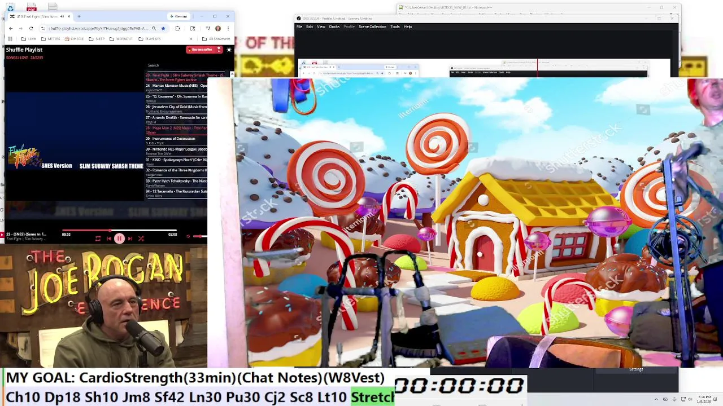Select track 27 Antonín Dvořák Serenade
This screenshot has height=406, width=723.
pyautogui.click(x=176, y=119)
